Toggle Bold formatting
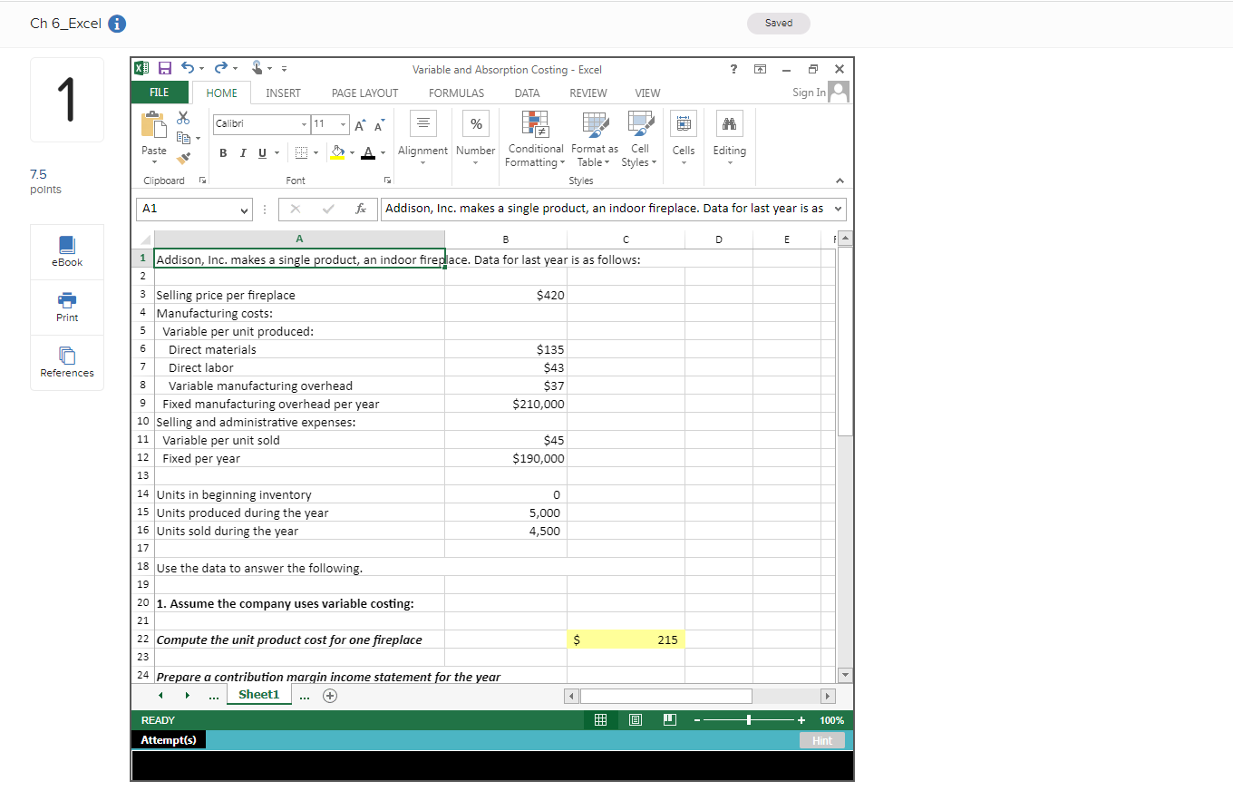Viewport: 1233px width, 791px height. [x=222, y=152]
